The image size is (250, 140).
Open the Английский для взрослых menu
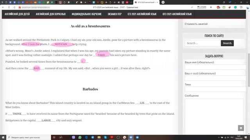point(51,14)
